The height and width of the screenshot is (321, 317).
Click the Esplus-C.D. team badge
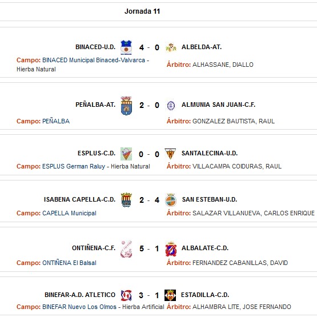(126, 154)
